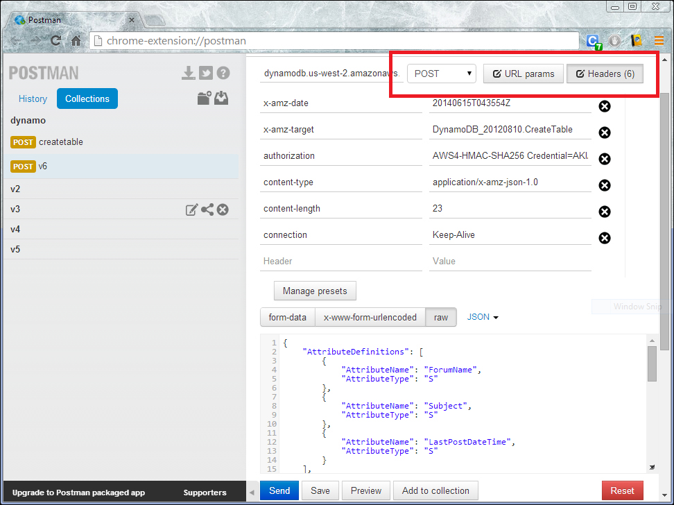Focus the empty Header name field

(x=341, y=262)
